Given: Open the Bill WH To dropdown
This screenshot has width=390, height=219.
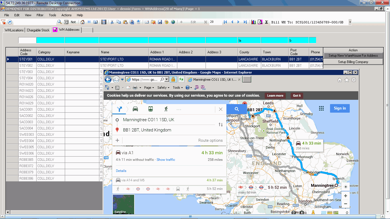Looking at the screenshot, I should [350, 22].
